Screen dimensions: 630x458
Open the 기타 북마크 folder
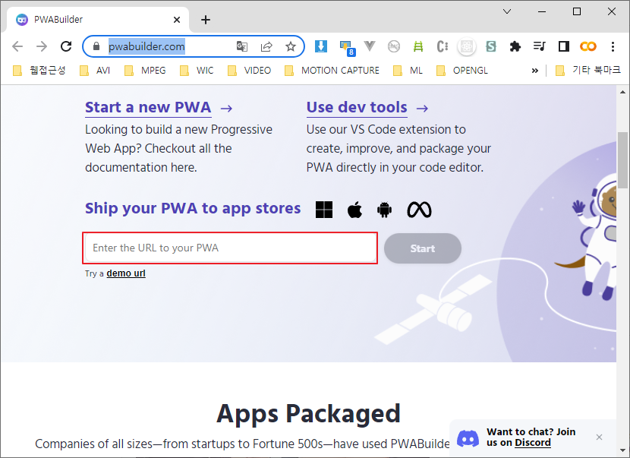click(x=588, y=71)
